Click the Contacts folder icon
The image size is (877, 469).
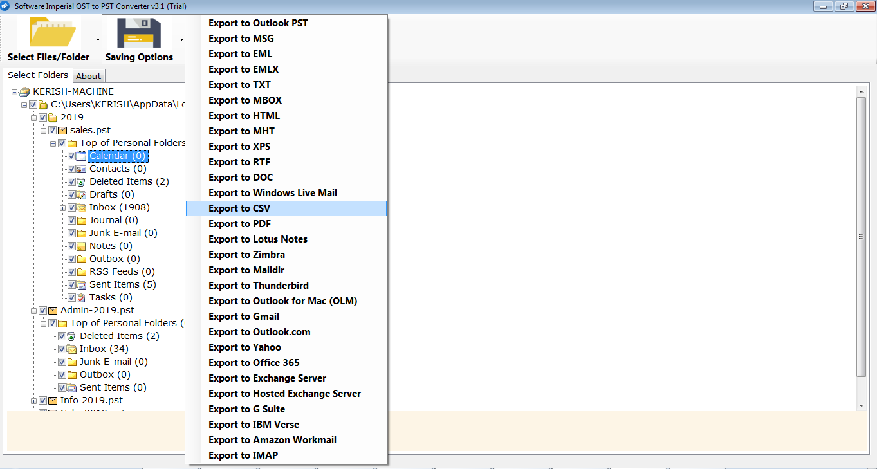tap(81, 169)
